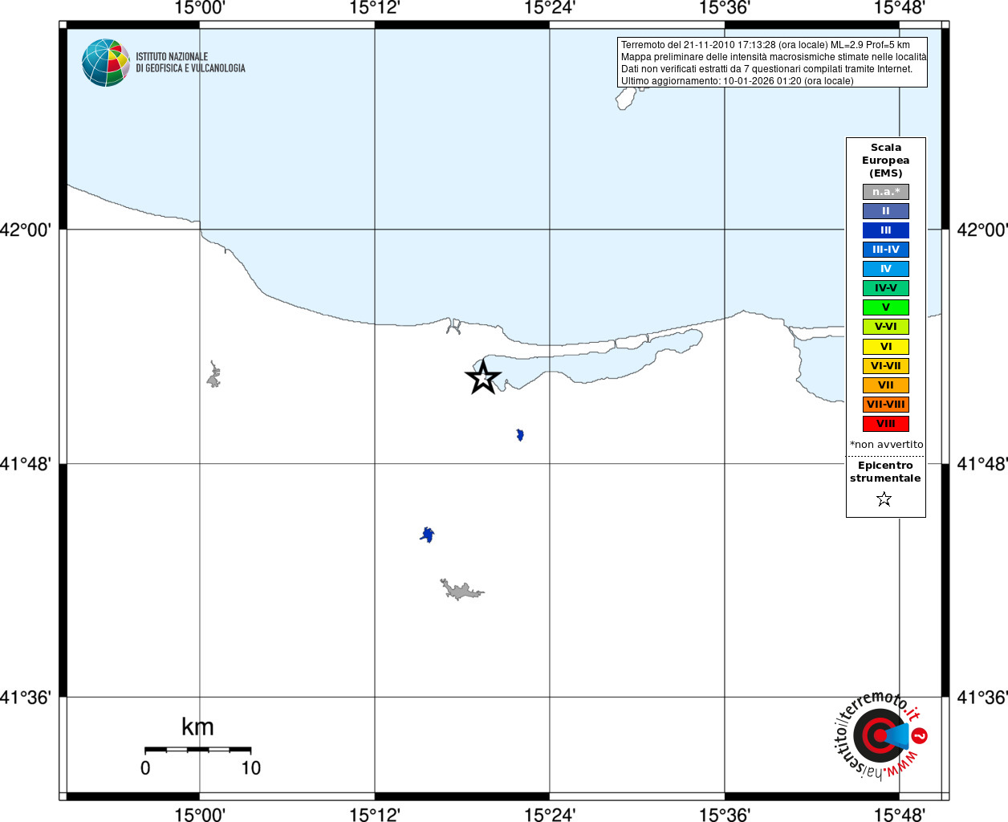Click the INGV globe logo
Viewport: 1008px width, 822px height.
106,63
